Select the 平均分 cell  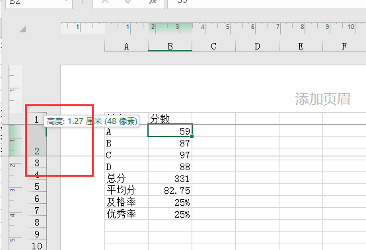(126, 190)
